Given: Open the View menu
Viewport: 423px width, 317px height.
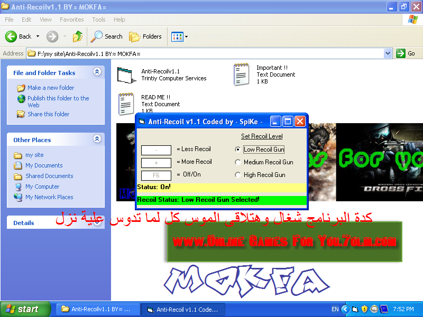Looking at the screenshot, I should point(45,20).
